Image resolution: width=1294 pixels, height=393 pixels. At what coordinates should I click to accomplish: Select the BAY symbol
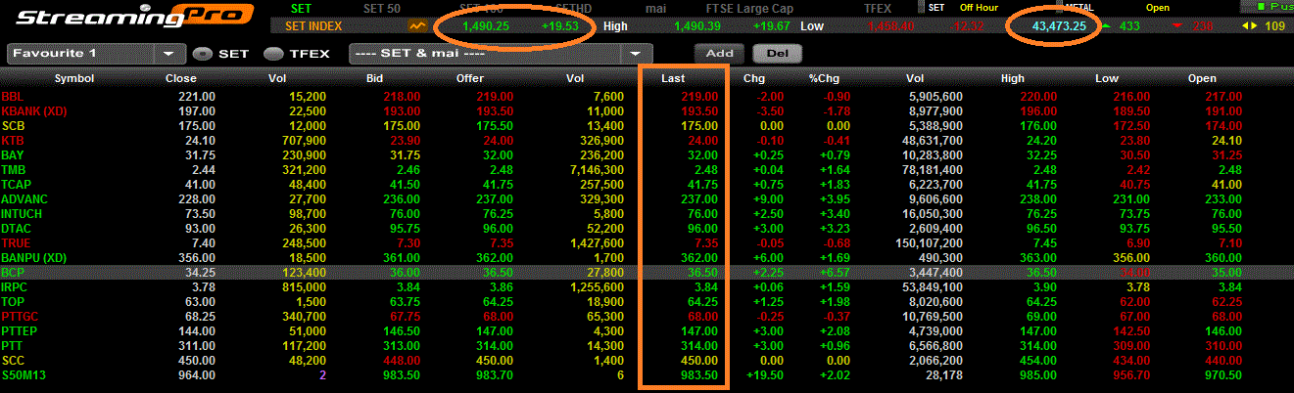[13, 154]
